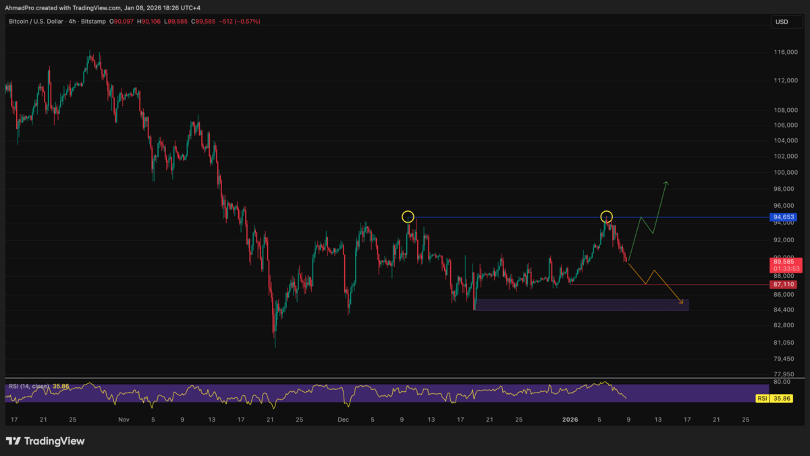Open the RSI (14, close) indicator settings

point(30,386)
